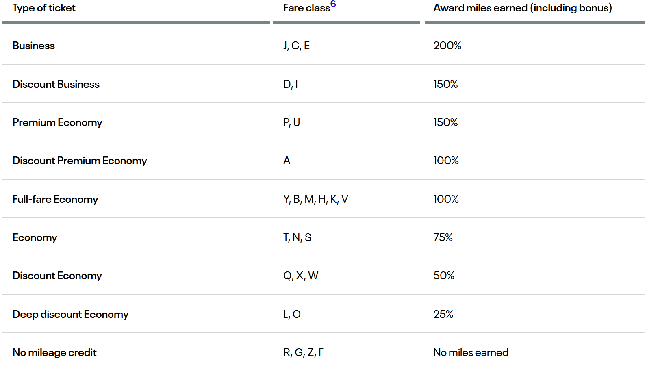645x367 pixels.
Task: Select the Business ticket type row label
Action: point(34,46)
